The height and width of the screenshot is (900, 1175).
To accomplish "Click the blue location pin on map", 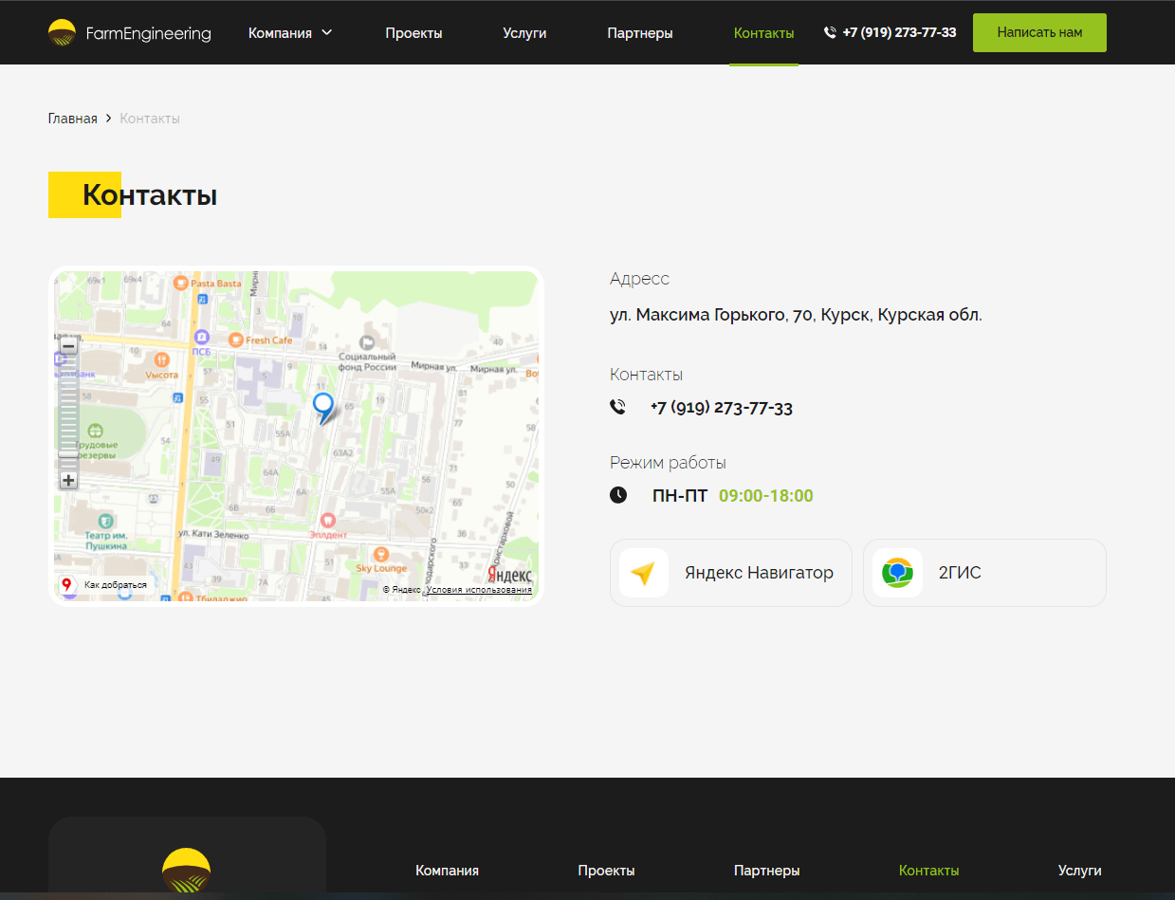I will click(x=323, y=406).
